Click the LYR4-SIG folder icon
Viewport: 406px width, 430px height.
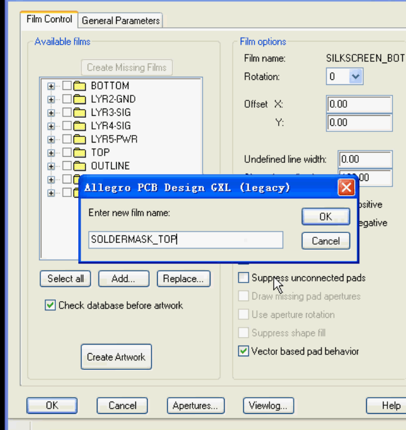79,126
